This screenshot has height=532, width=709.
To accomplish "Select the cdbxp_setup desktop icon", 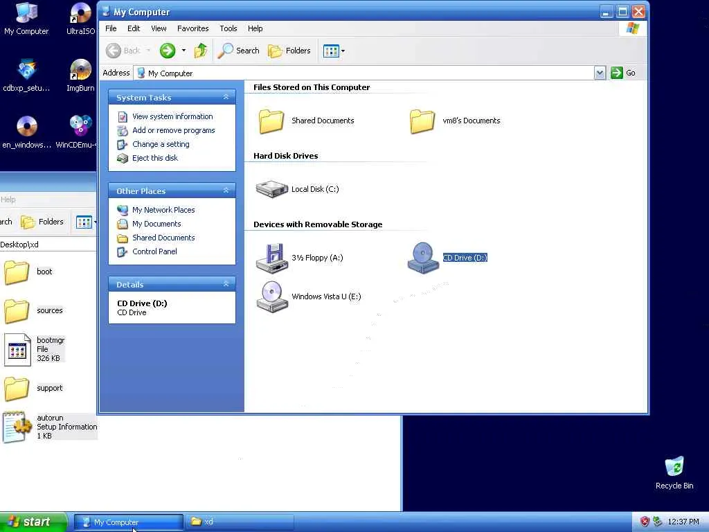I will (26, 76).
